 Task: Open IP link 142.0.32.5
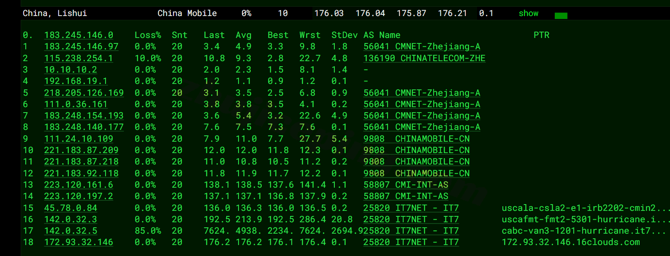tap(71, 231)
